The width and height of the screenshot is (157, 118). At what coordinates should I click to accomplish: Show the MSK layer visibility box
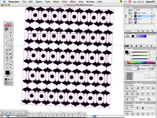pyautogui.click(x=126, y=10)
